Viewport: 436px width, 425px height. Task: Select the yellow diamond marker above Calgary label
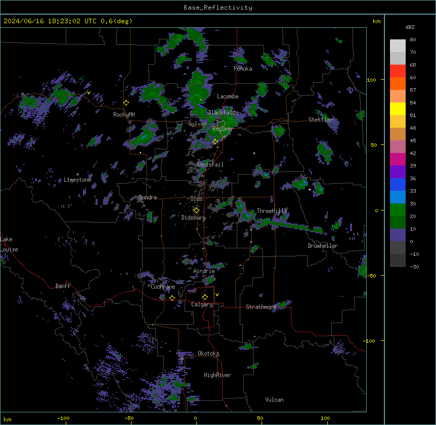[x=205, y=297]
